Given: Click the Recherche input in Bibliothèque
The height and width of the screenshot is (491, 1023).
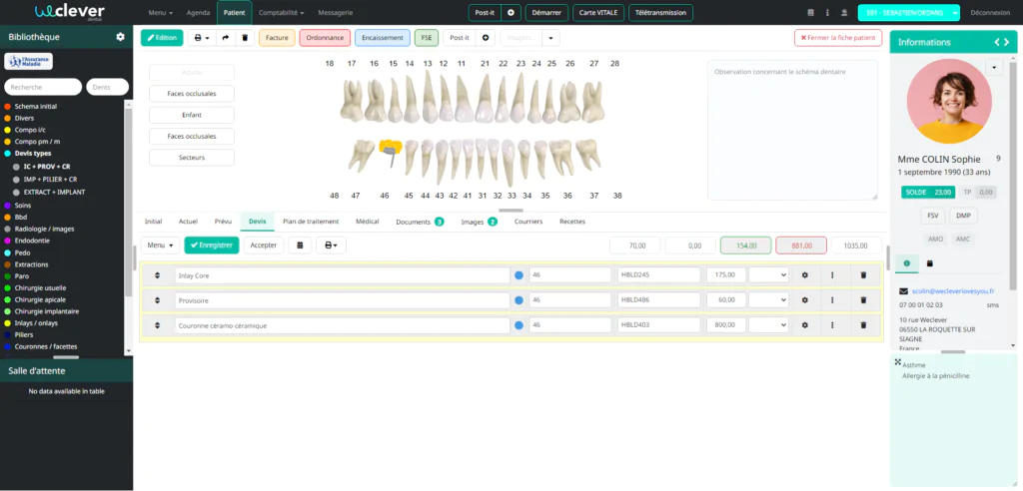Looking at the screenshot, I should click(43, 87).
